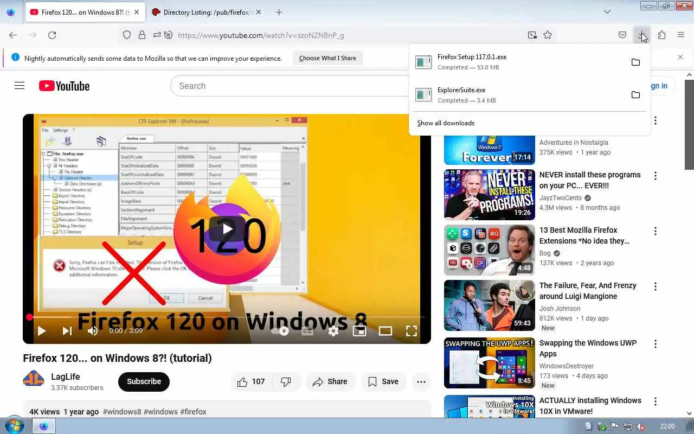694x434 pixels.
Task: Open the '13 Best Mozilla Firefox Extensions' thumbnail
Action: 490,250
